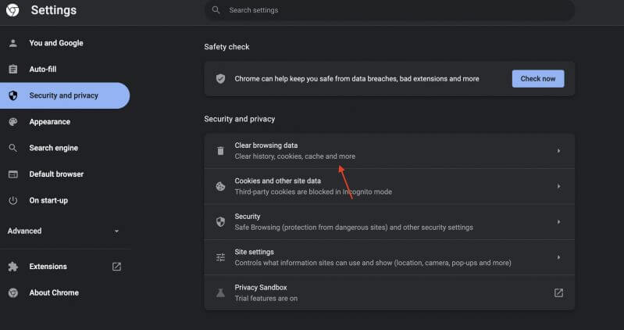Screen dimensions: 624x330
Task: Click the power icon for On start-up
Action: (13, 200)
